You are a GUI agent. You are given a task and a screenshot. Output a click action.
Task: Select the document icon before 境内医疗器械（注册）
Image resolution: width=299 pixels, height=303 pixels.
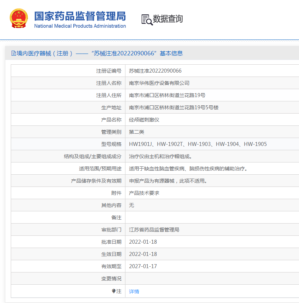(x=13, y=53)
